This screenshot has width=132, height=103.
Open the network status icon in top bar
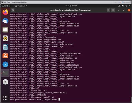[x=119, y=6]
